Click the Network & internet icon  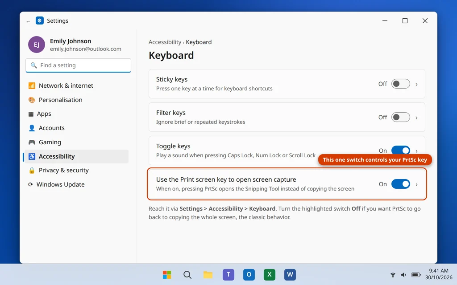[x=32, y=85]
